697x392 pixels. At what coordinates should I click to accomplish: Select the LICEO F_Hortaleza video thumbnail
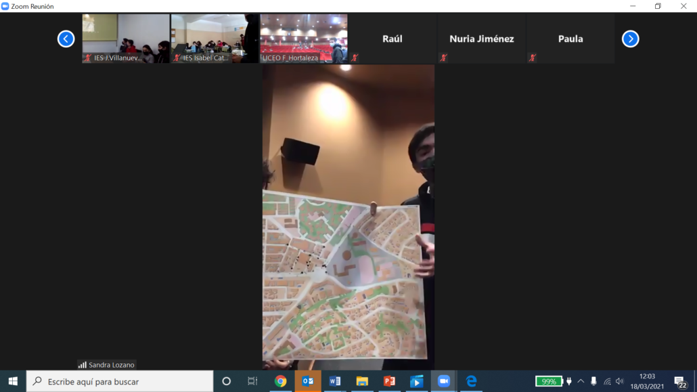304,39
